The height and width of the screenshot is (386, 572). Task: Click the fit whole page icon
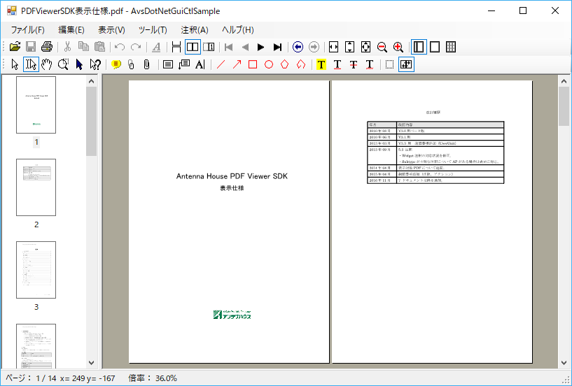(x=365, y=47)
